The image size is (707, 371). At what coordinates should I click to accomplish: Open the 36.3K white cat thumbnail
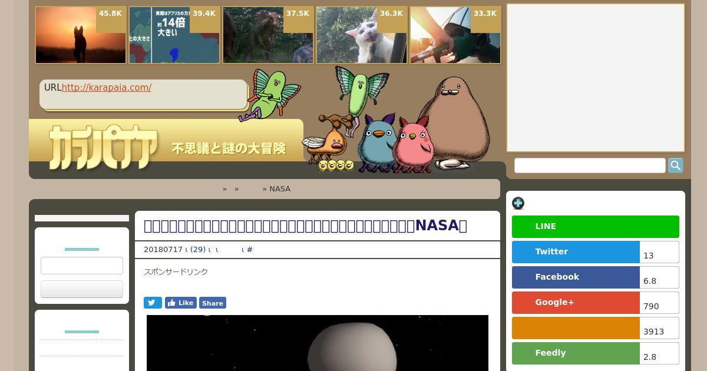362,35
